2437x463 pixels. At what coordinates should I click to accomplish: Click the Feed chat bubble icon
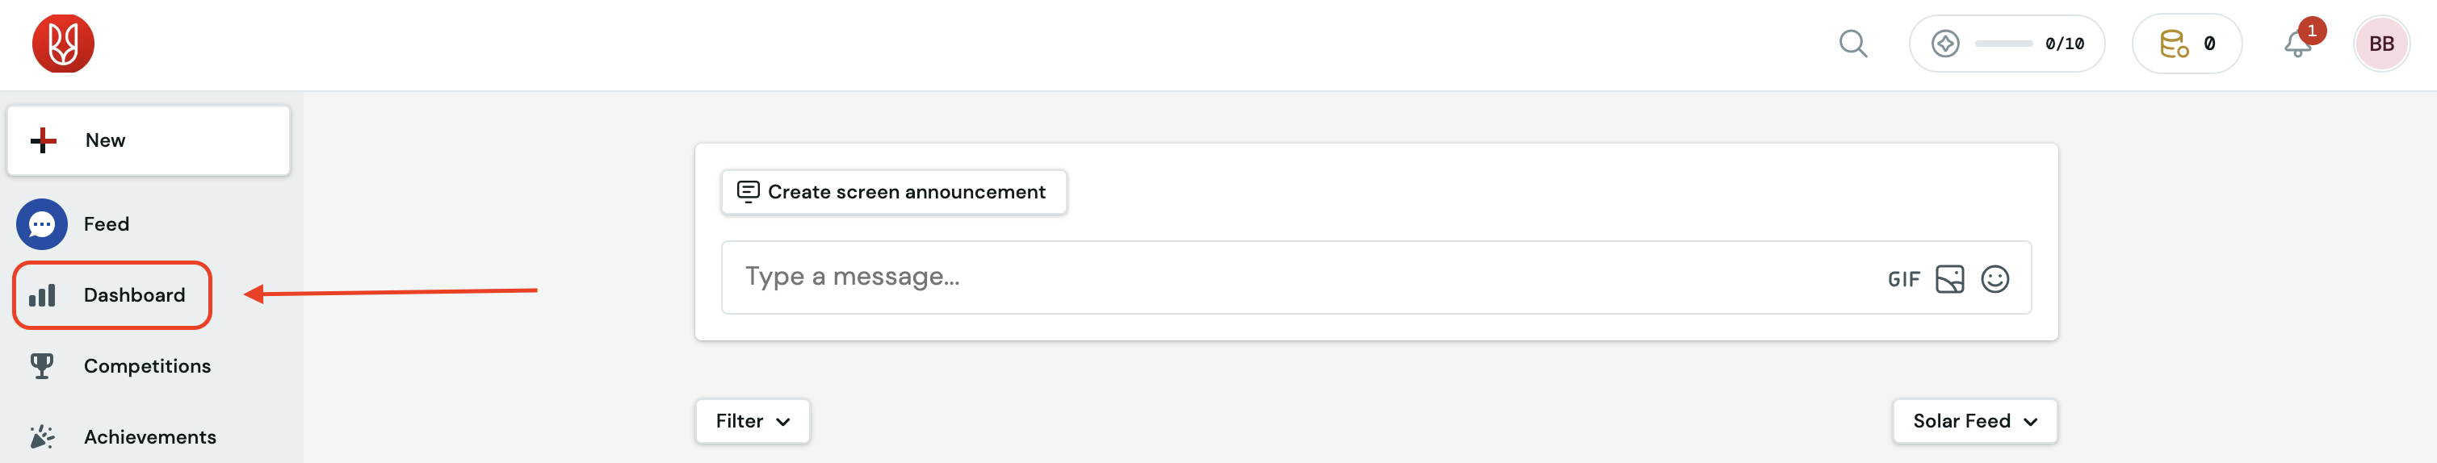pyautogui.click(x=42, y=224)
